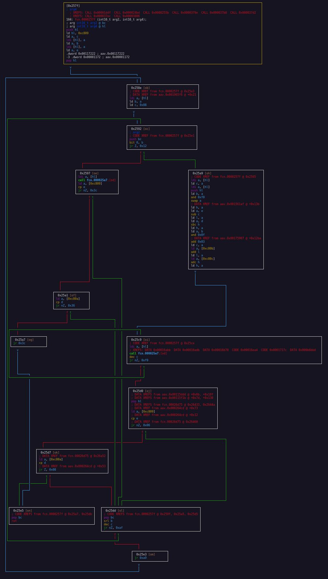The height and width of the screenshot is (579, 328).
Task: Follow call fcn.000025e7 in block oi
Action: 148,353
